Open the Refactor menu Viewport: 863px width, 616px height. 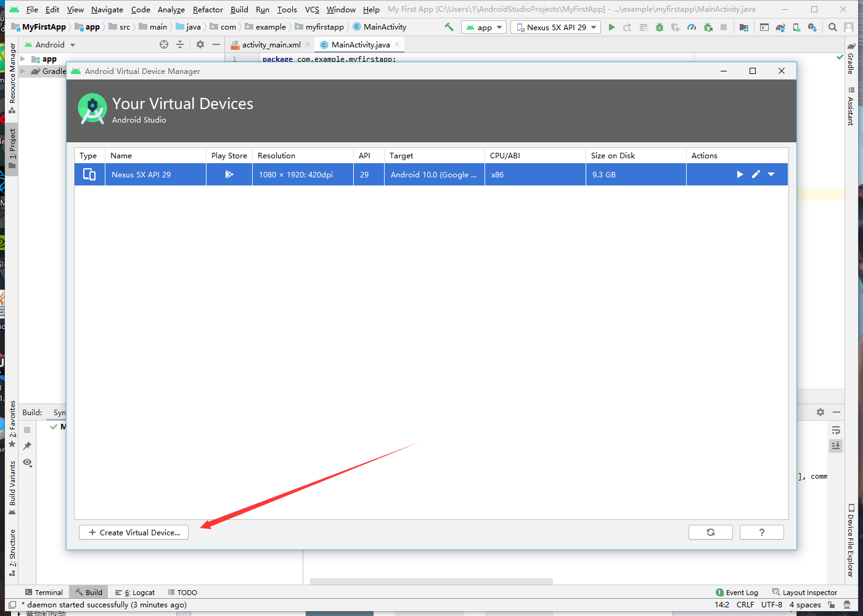[208, 9]
